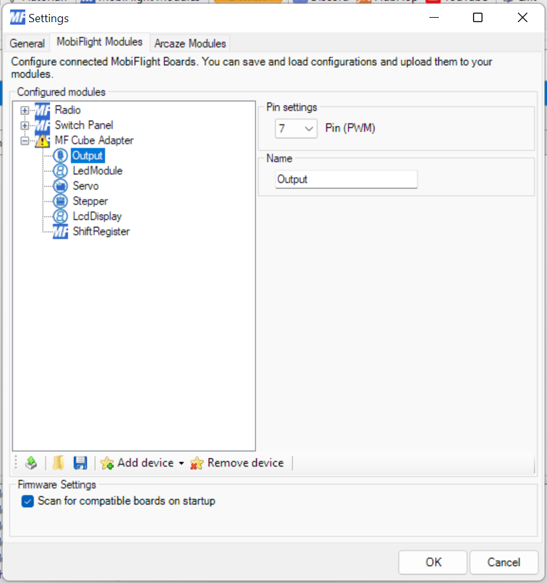Click the Servo device icon

[60, 186]
